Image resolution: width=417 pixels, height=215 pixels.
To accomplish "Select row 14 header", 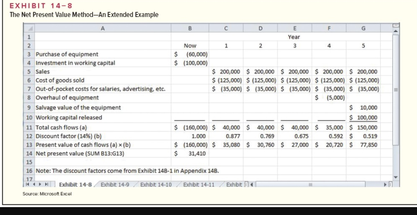I will [x=29, y=153].
